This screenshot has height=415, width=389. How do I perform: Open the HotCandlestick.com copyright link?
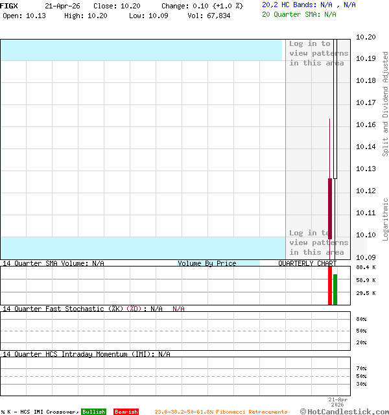pos(344,411)
